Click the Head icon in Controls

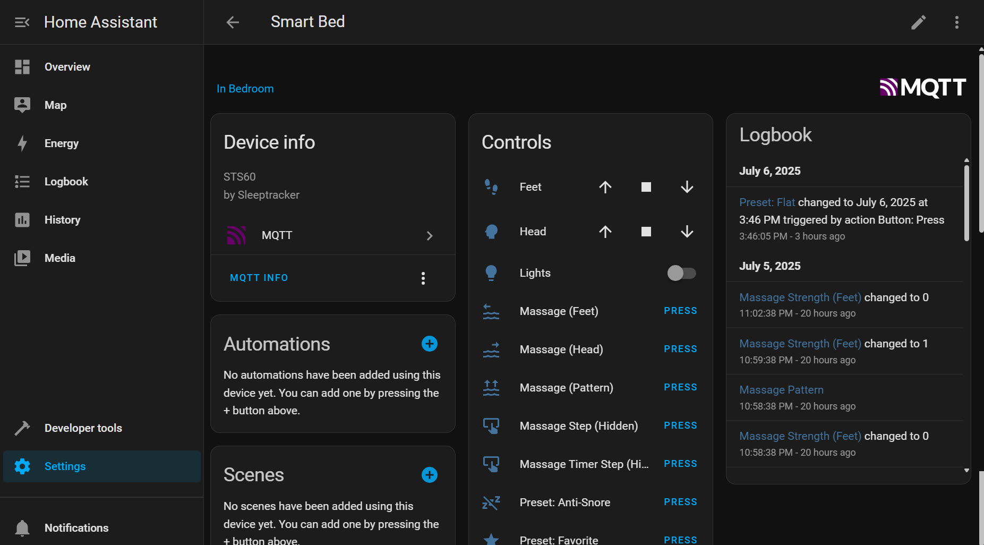click(491, 232)
